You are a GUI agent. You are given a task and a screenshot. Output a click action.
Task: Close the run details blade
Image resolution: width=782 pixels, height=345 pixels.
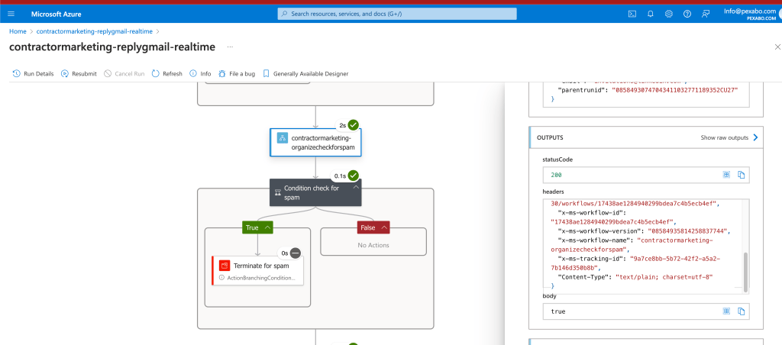point(777,47)
